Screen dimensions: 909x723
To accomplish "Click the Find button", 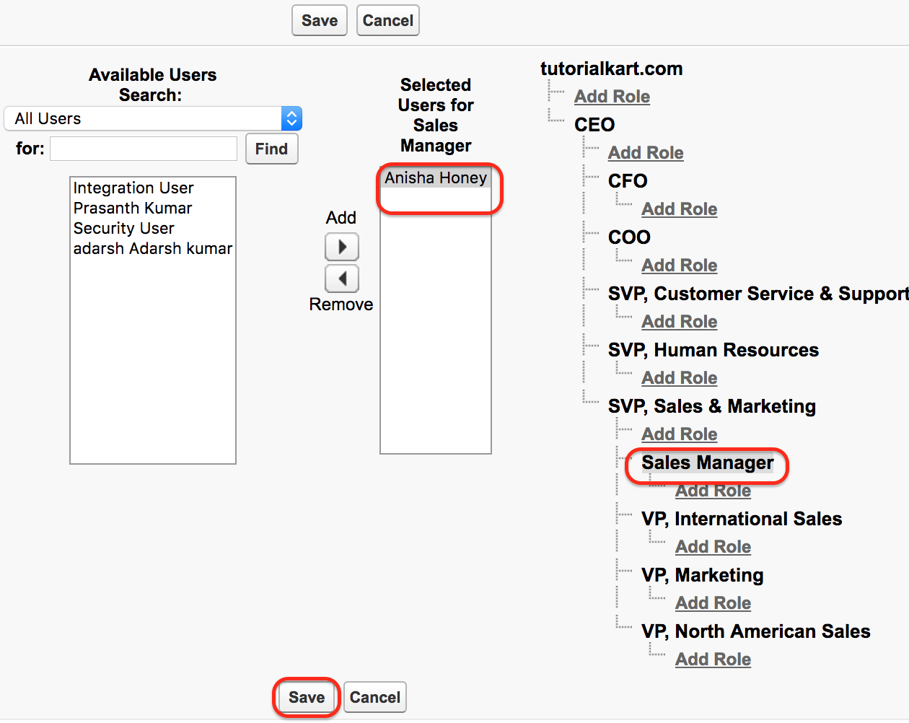I will [x=271, y=149].
